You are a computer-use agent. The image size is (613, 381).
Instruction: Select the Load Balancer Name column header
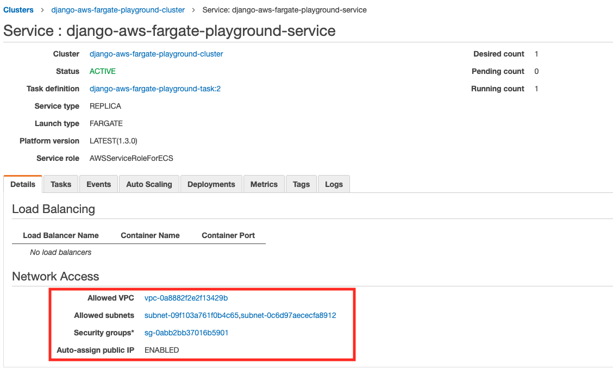tap(61, 235)
